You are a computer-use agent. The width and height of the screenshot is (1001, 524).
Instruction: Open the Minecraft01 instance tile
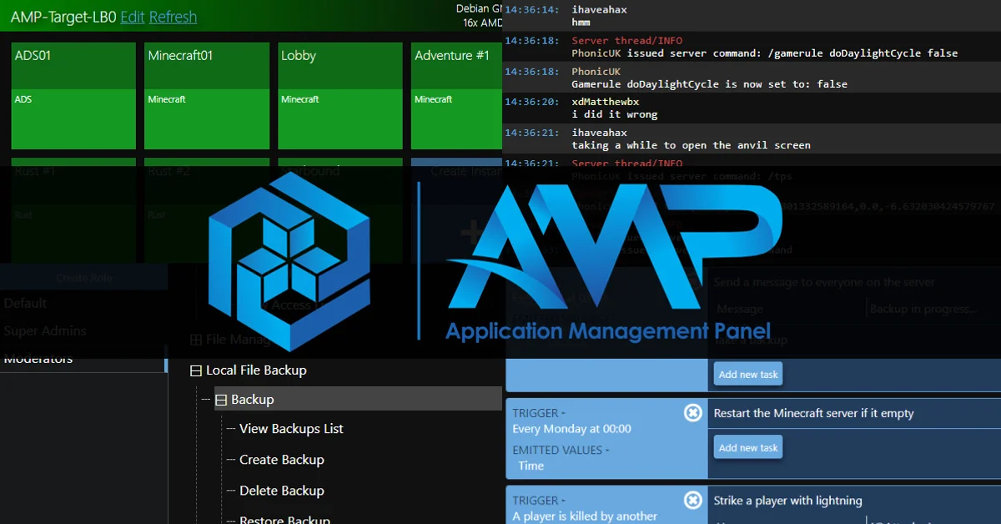coord(207,95)
